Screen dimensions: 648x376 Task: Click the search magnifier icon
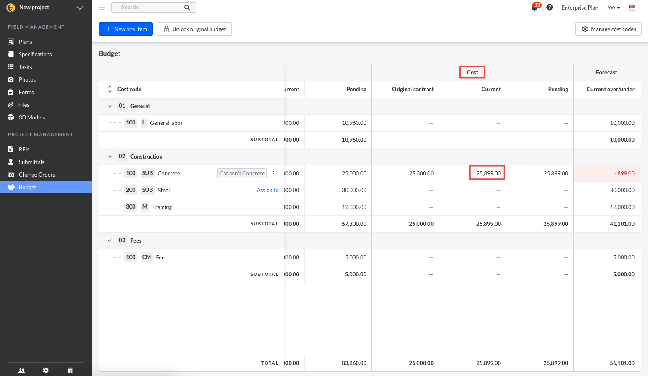click(187, 8)
